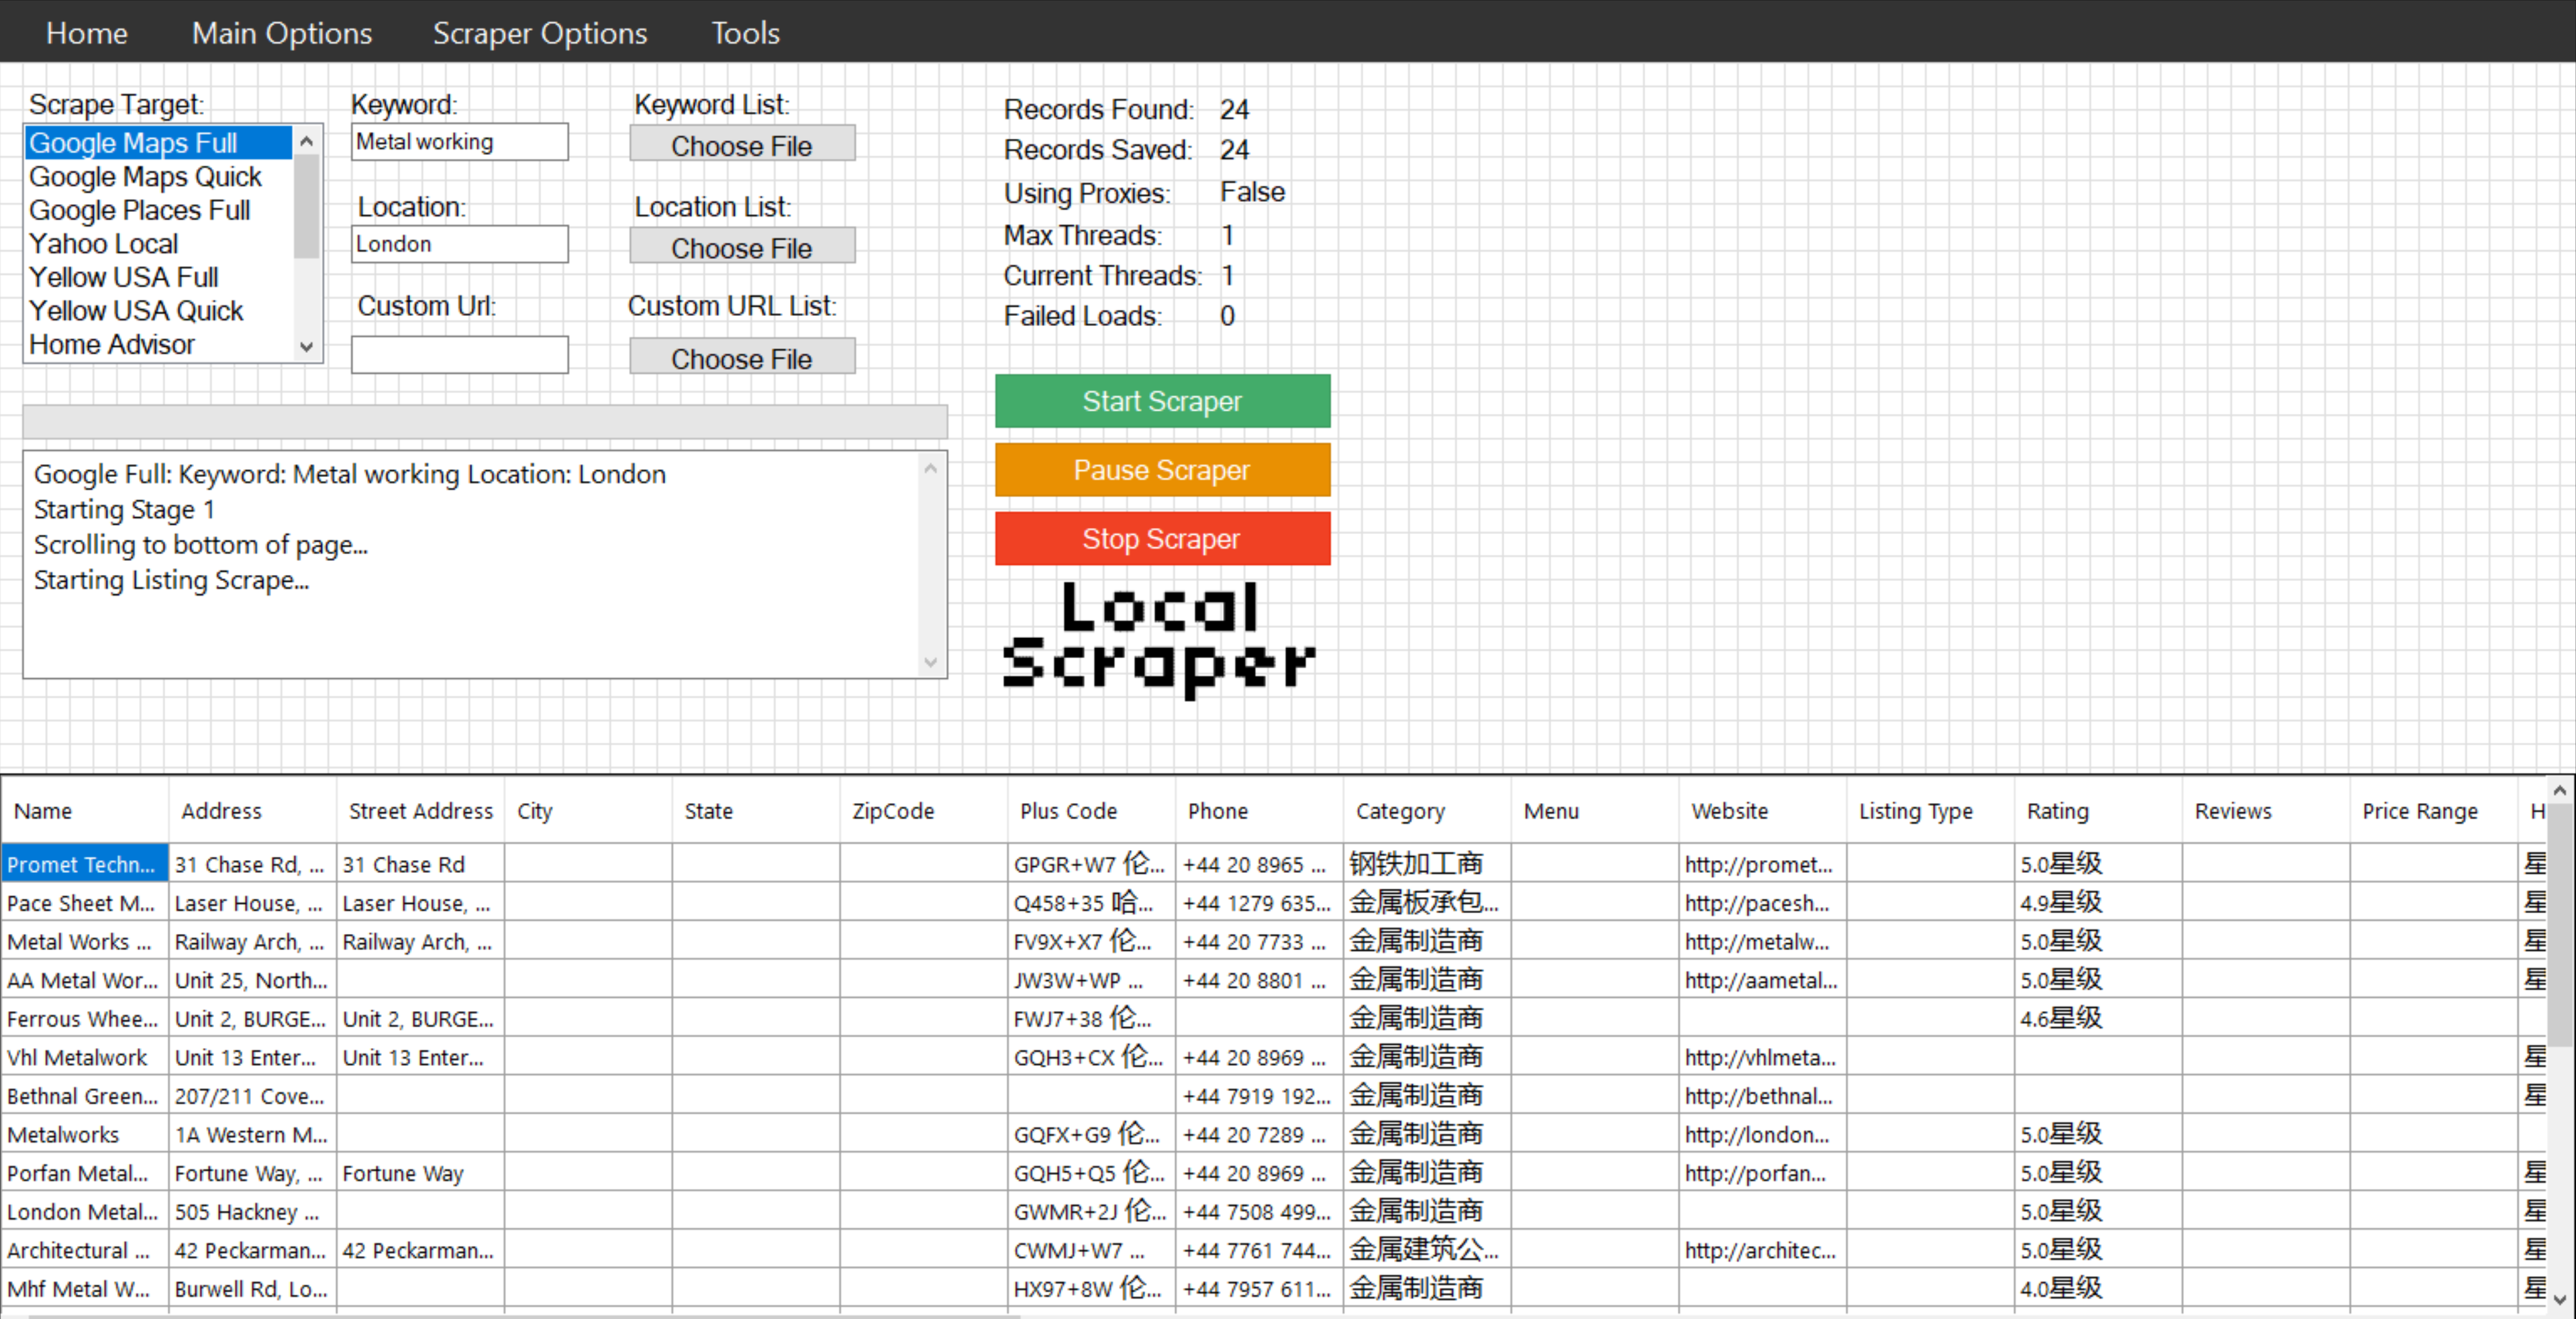The height and width of the screenshot is (1319, 2576).
Task: Select Yellow USA Quick scrape target
Action: pyautogui.click(x=159, y=311)
